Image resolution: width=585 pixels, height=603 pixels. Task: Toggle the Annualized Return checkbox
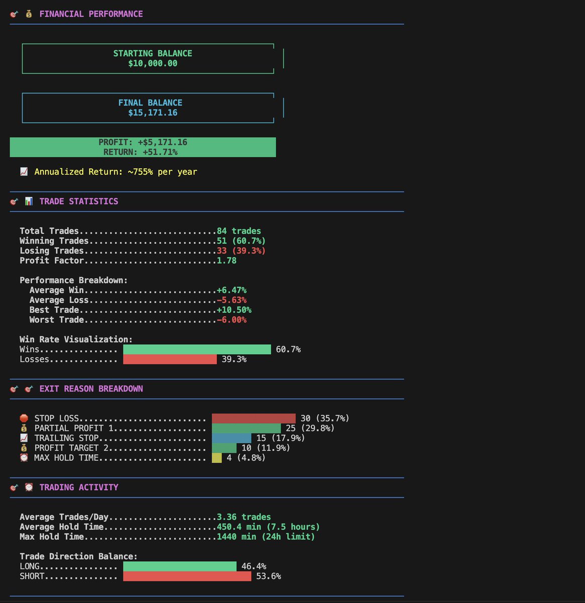[24, 171]
